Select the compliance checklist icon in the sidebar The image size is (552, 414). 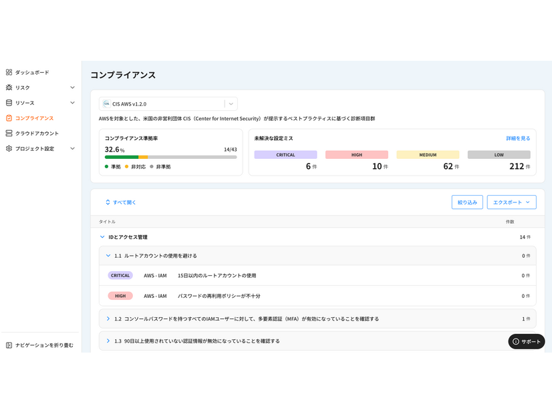(9, 118)
